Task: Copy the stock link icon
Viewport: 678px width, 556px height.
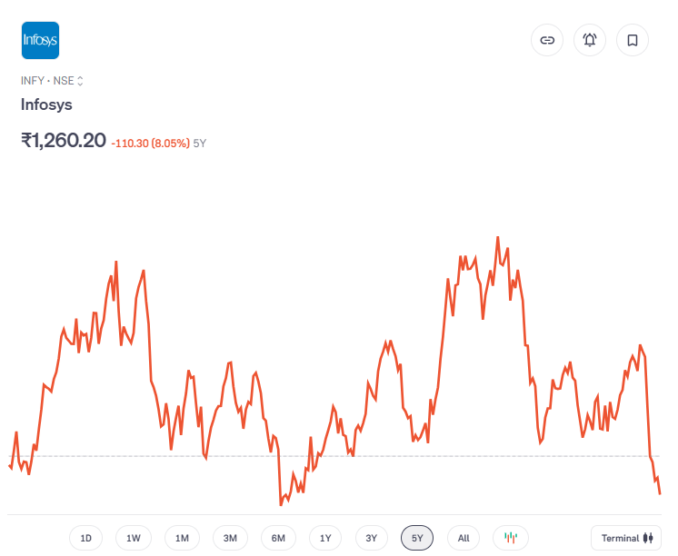Action: tap(547, 40)
